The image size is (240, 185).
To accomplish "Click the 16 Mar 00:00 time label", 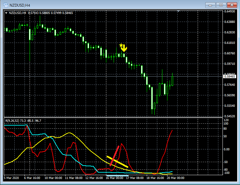I will pos(115,178).
